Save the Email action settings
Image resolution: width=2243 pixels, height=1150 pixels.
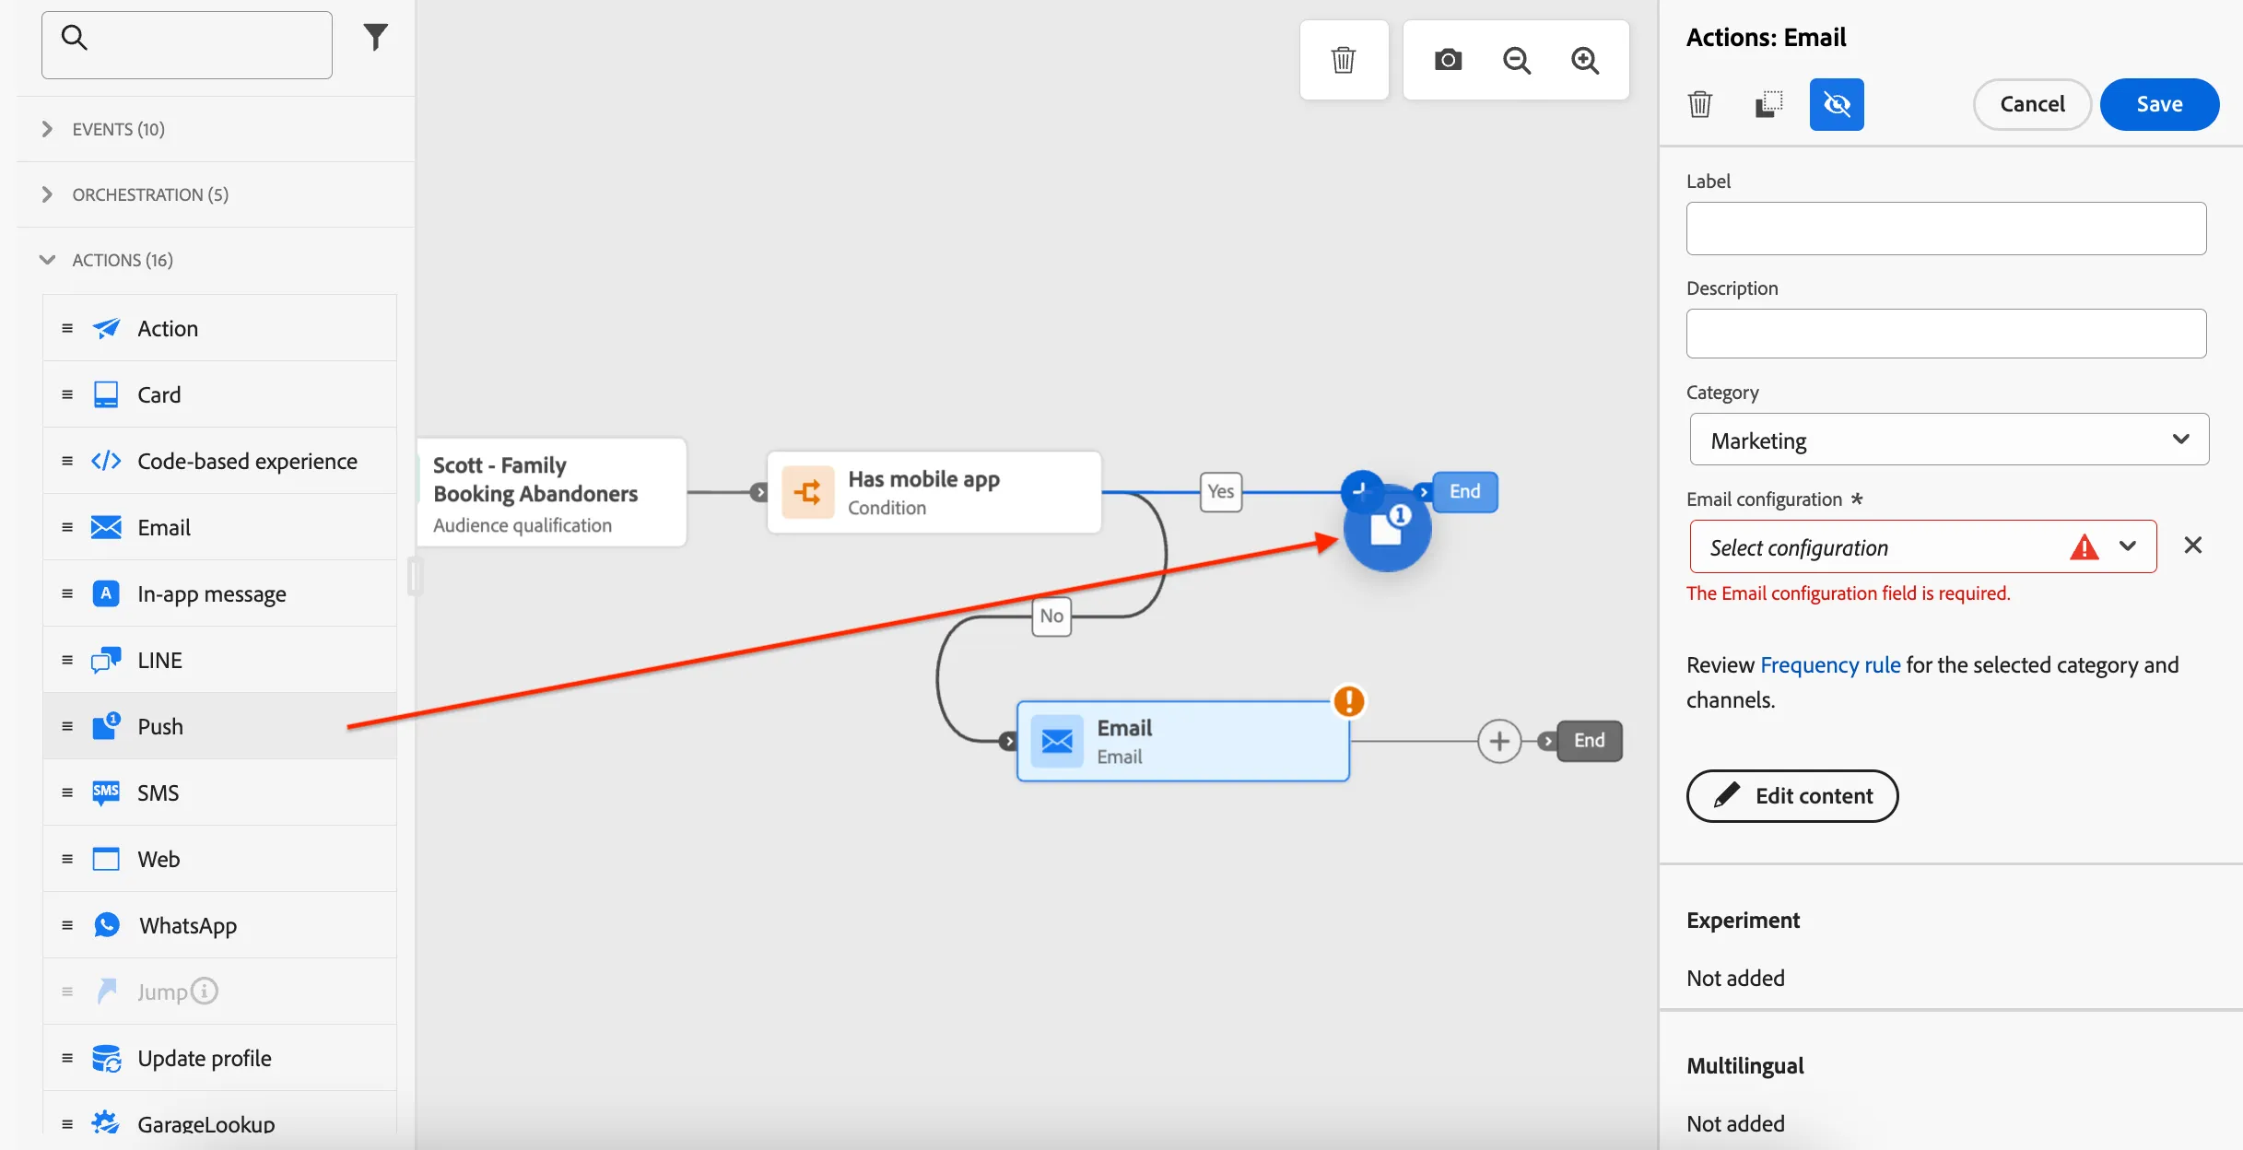tap(2159, 104)
